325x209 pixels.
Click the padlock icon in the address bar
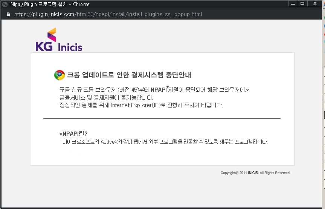[8, 14]
